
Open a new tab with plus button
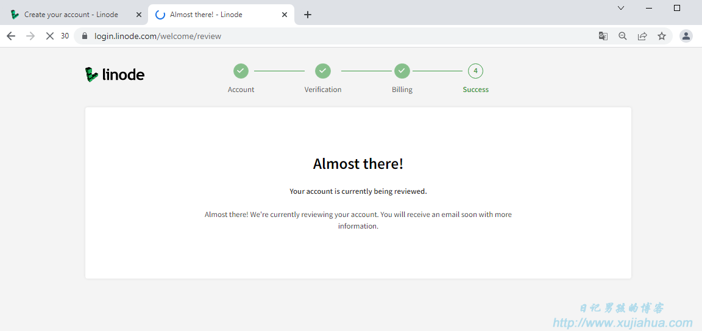(x=308, y=15)
